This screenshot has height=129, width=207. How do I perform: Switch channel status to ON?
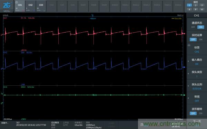coord(201,27)
